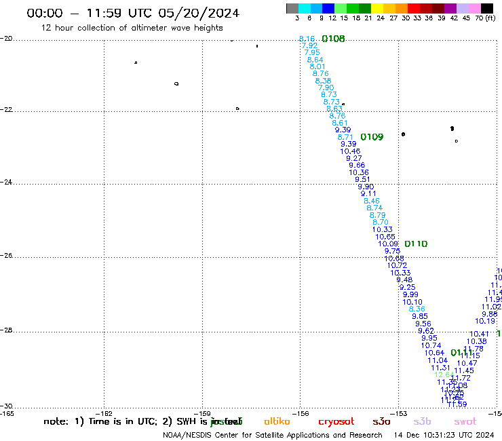Click the pass label 0110
502x441 pixels.
click(416, 244)
